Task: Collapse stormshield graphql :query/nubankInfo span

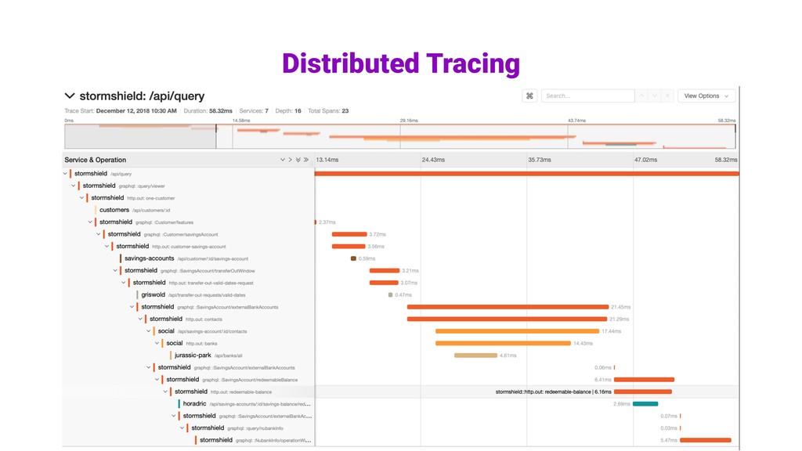Action: 182,428
